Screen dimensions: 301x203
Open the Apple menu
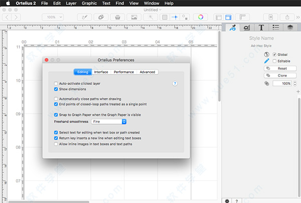click(8, 4)
